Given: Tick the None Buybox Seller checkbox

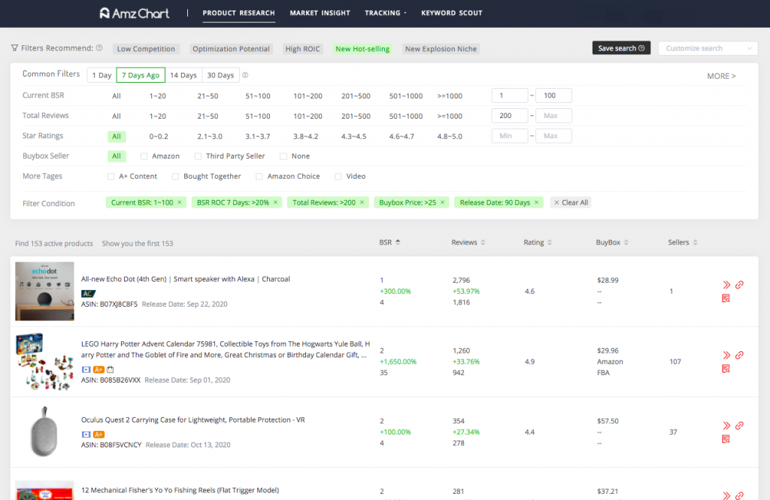Looking at the screenshot, I should (x=283, y=156).
